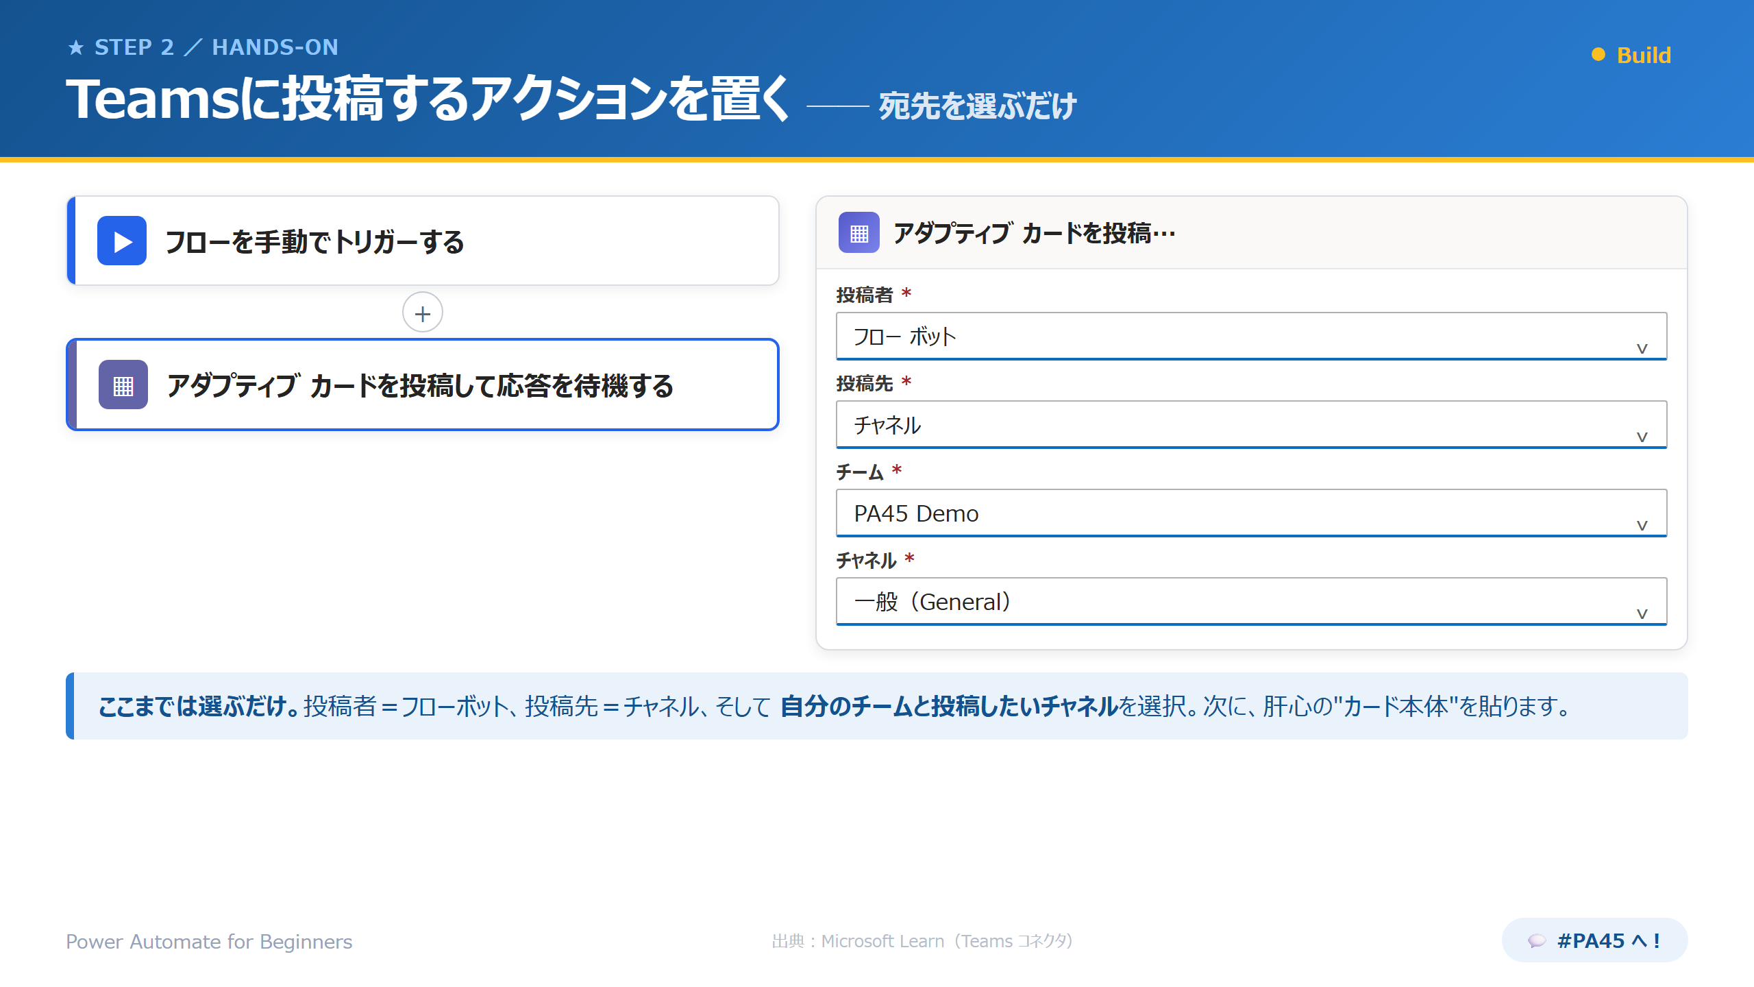Open the チーム dropdown showing PA45 Demo
1754x987 pixels.
click(1251, 513)
